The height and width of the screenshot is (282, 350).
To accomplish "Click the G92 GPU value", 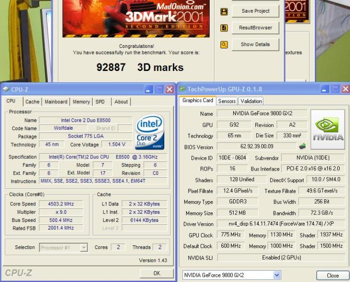I will click(234, 125).
